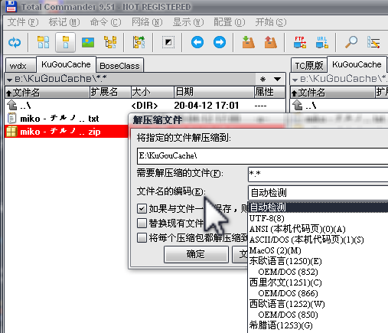388x333 pixels.
Task: Click the 确定 button in unpack dialog
Action: (196, 254)
